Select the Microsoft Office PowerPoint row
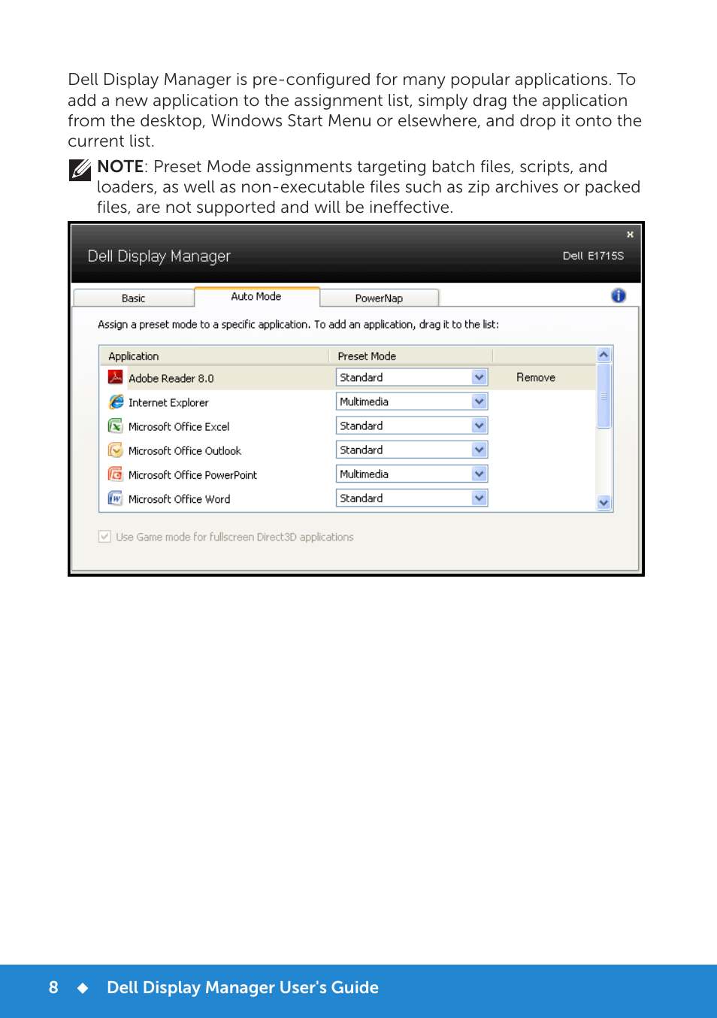 (x=347, y=474)
